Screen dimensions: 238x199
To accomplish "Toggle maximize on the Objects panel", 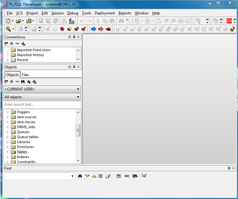I will [70, 67].
